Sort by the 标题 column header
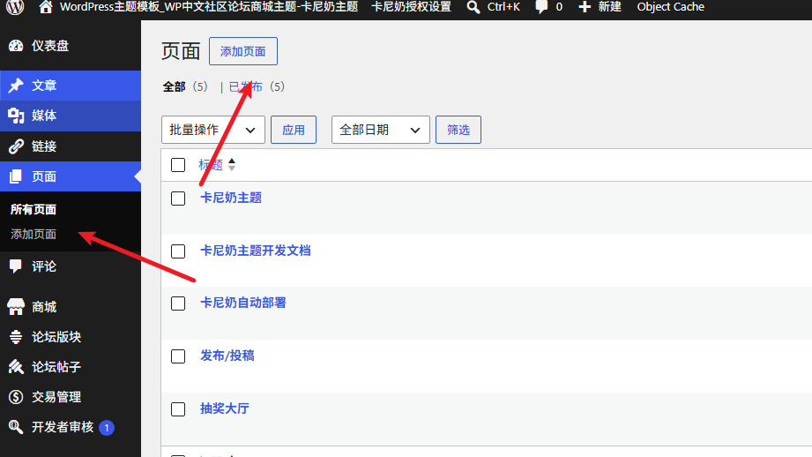The width and height of the screenshot is (812, 457). (x=211, y=165)
